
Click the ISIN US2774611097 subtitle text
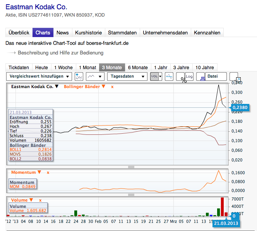pyautogui.click(x=40, y=15)
